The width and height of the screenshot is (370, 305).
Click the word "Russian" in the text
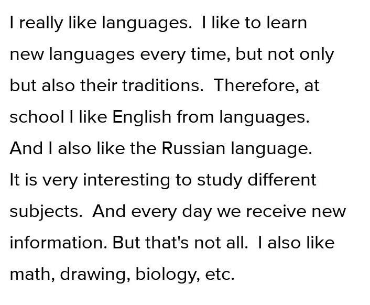tap(193, 148)
